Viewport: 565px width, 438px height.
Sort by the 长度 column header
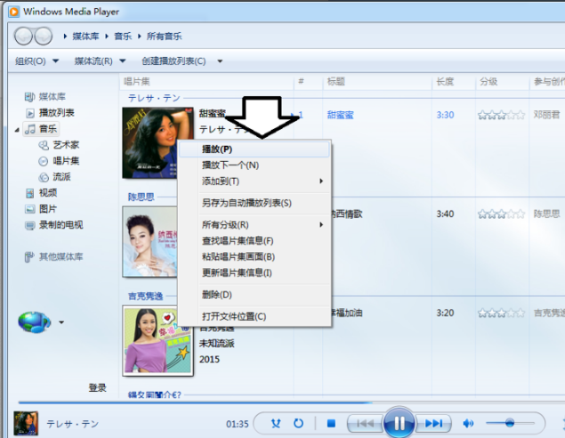pos(454,82)
